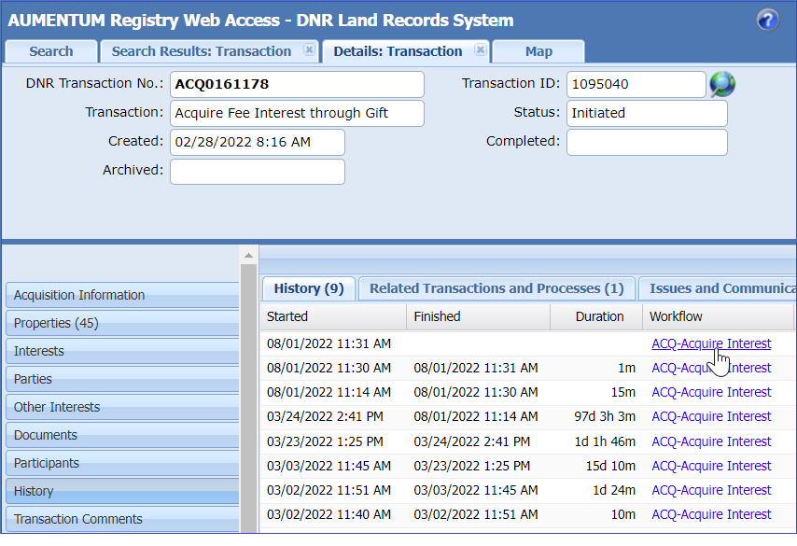Open the History (9) tab
797x546 pixels.
point(308,288)
